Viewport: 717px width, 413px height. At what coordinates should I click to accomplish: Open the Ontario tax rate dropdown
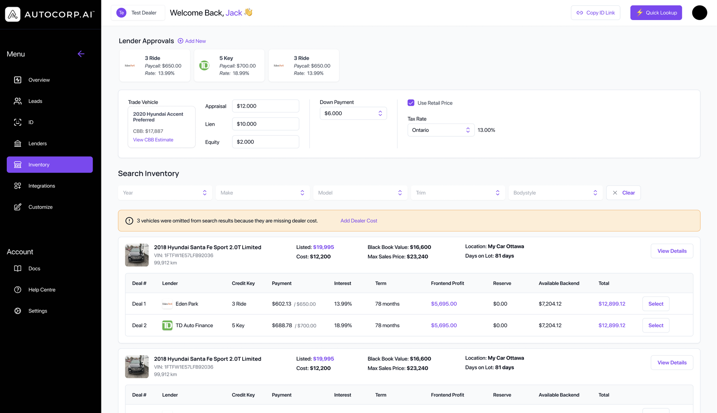[x=441, y=130]
